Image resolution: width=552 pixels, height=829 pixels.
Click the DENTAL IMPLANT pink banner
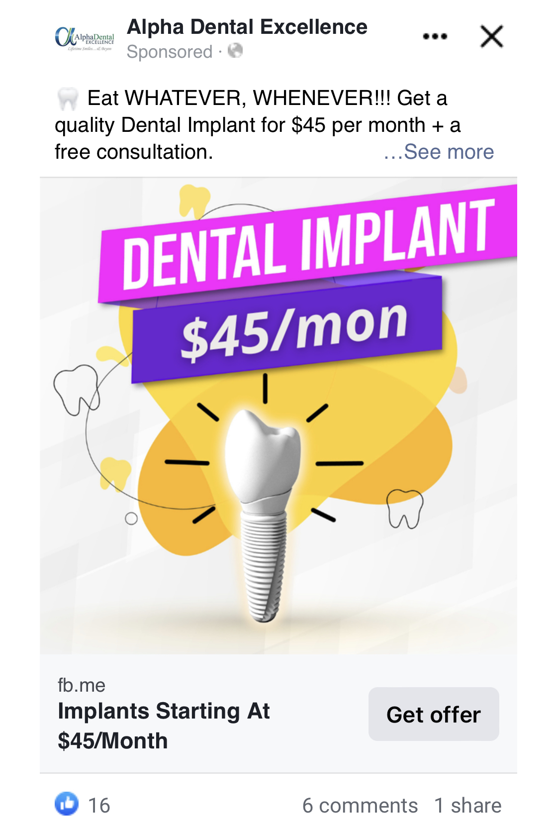tap(308, 244)
